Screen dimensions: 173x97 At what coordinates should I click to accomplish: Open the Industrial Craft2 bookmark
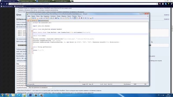pyautogui.click(x=20, y=6)
